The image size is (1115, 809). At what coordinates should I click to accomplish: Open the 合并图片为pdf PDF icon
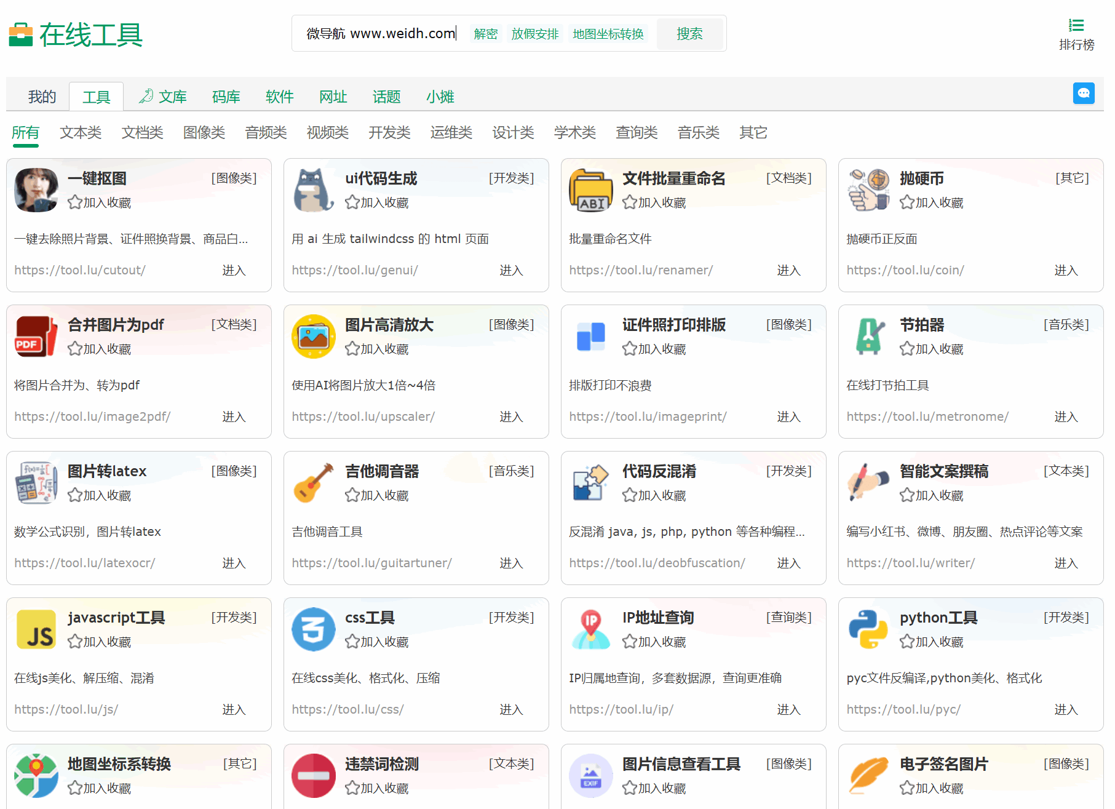(x=36, y=337)
